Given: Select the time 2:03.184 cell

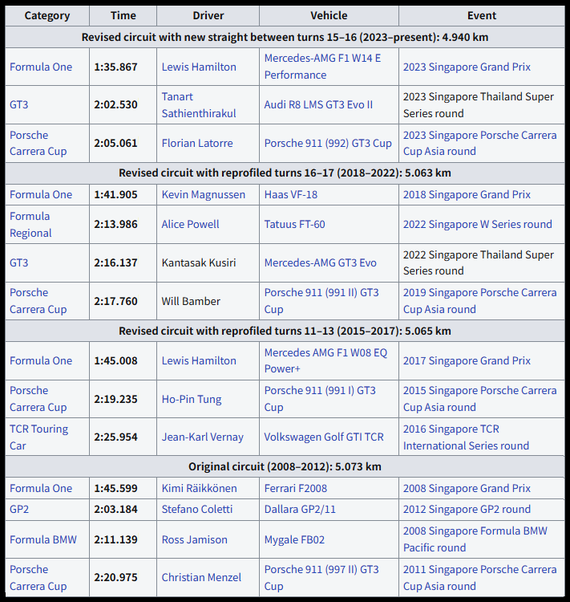Looking at the screenshot, I should tap(123, 509).
